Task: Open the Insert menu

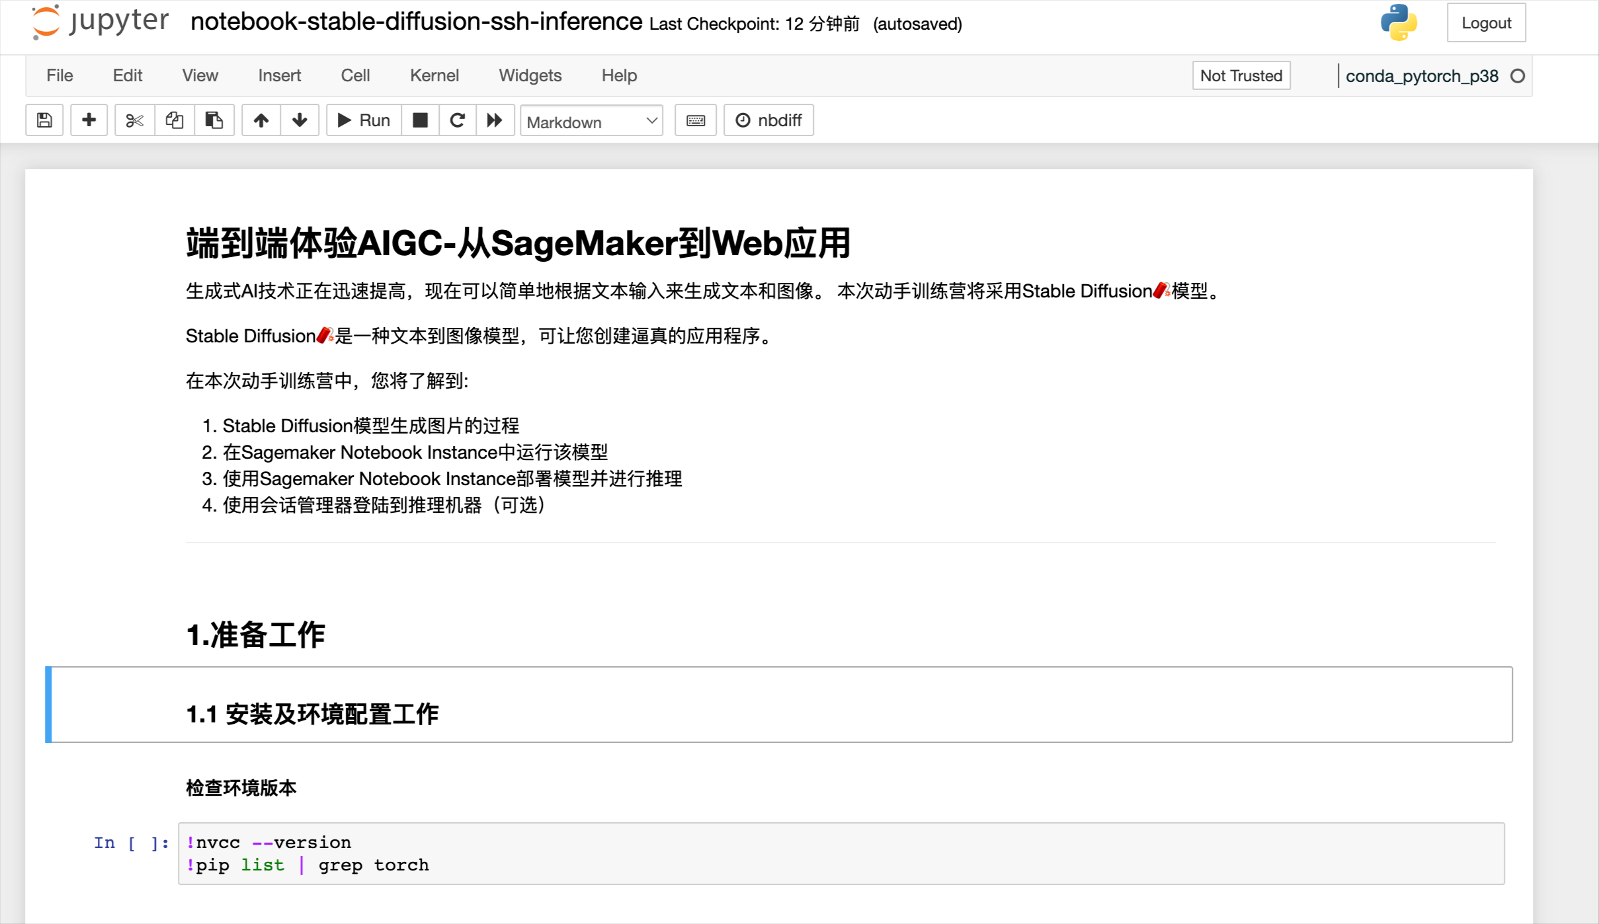Action: pos(280,75)
